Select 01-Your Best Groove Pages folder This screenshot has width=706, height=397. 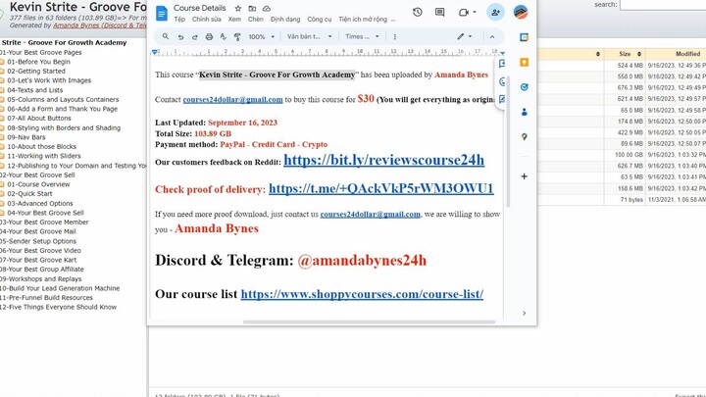(41, 52)
